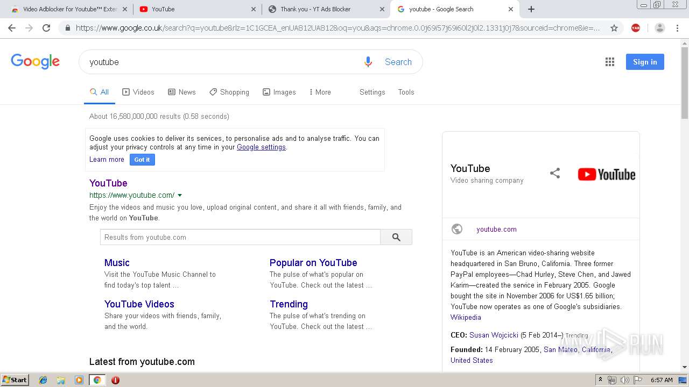This screenshot has height=387, width=689.
Task: Click the Google logo
Action: 35,61
